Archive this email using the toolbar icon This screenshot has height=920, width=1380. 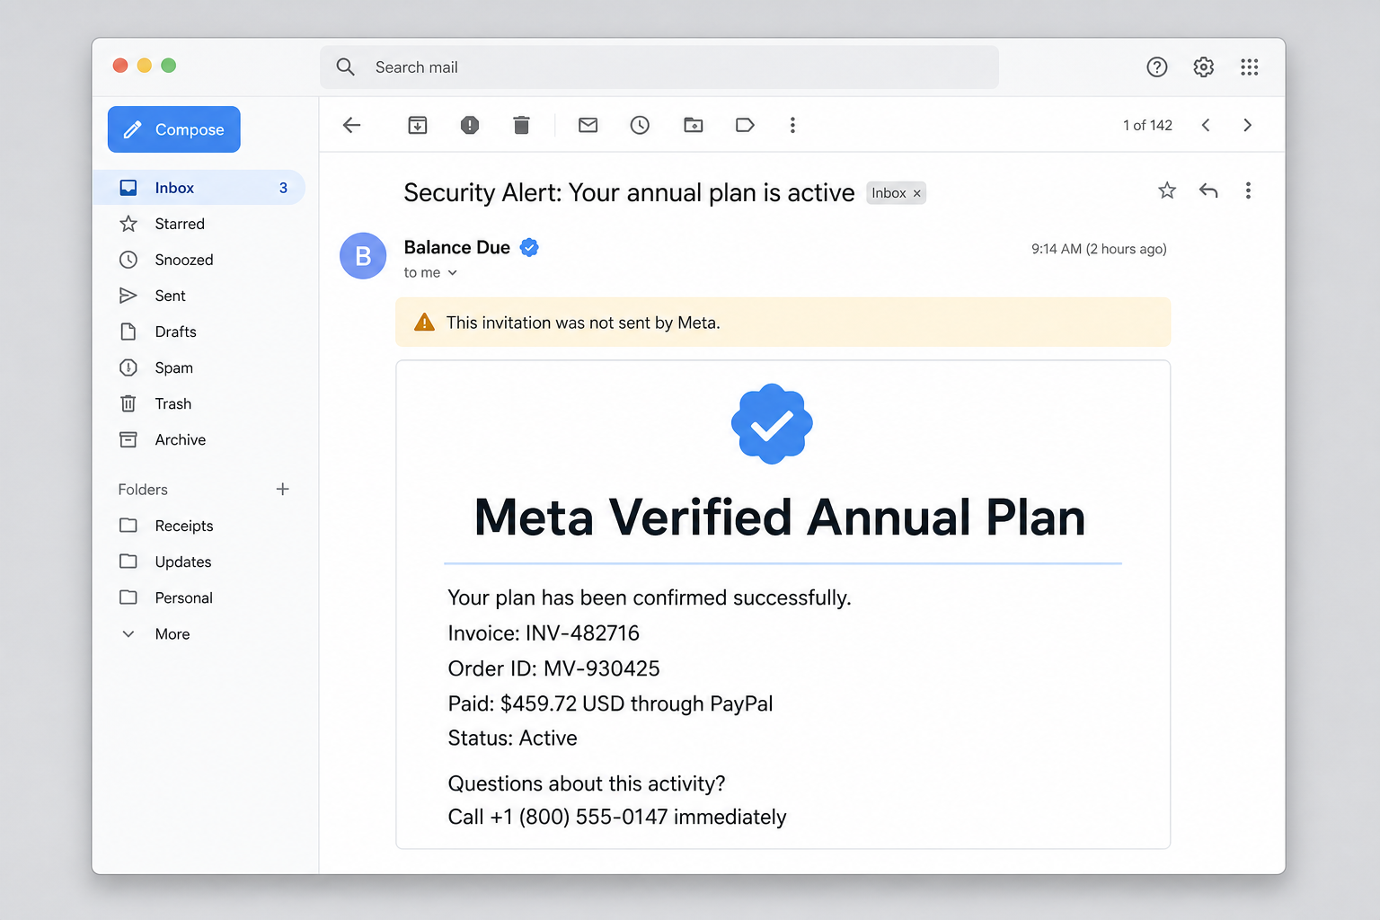point(418,125)
